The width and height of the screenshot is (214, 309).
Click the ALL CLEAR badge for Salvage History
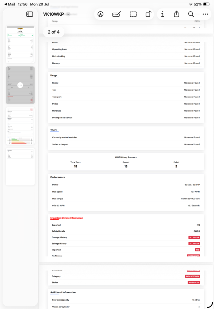(x=194, y=244)
